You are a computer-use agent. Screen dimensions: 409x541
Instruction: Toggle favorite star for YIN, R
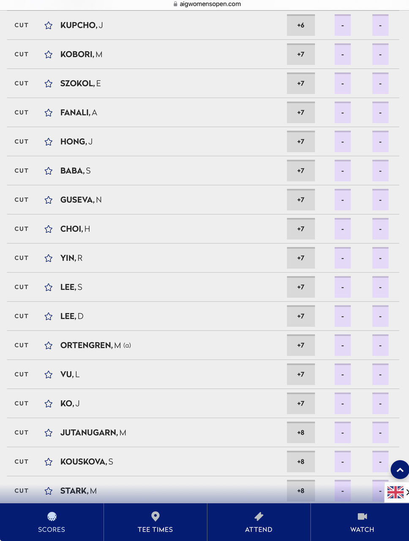point(49,258)
